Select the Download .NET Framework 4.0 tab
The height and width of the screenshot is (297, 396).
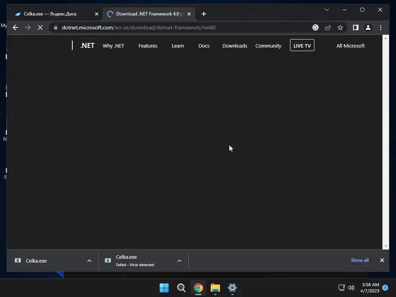click(x=149, y=14)
